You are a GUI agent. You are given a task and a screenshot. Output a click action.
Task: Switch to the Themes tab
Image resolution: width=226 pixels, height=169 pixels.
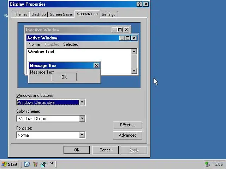(x=20, y=14)
